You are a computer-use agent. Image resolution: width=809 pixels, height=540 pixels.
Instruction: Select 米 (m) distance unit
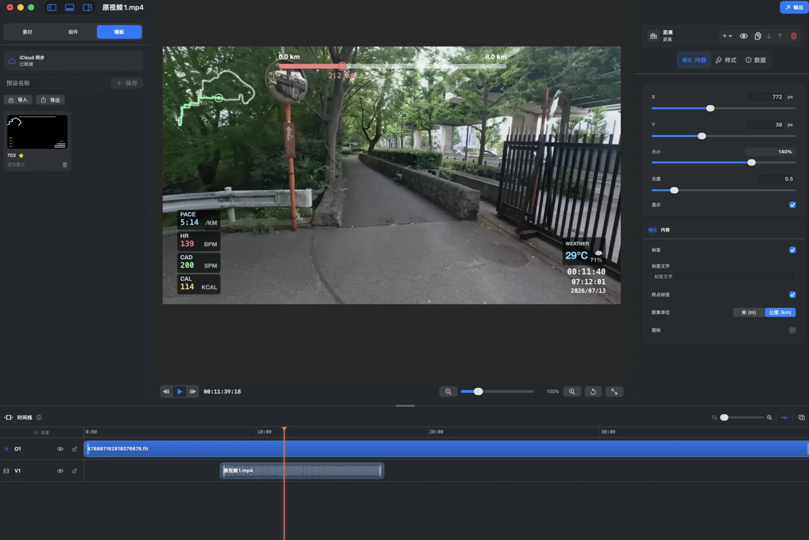(749, 313)
